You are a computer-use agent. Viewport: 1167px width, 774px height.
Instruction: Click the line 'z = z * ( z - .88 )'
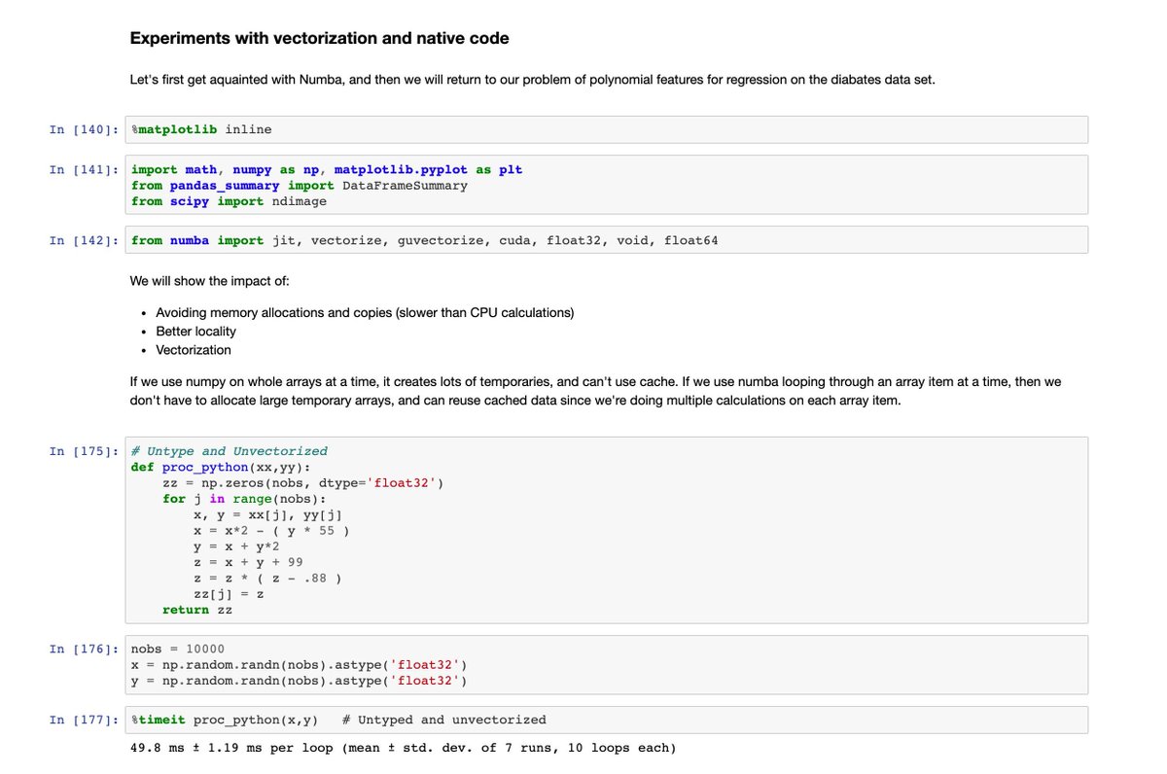coord(268,578)
